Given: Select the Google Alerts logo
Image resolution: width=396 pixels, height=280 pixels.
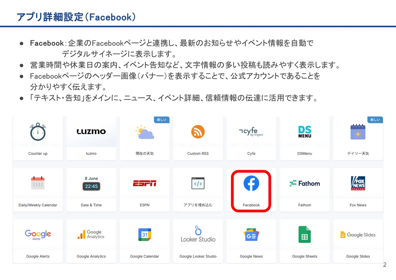Looking at the screenshot, I should click(38, 234).
